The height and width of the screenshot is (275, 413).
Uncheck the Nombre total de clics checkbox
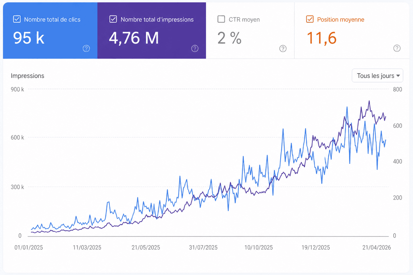(x=17, y=19)
